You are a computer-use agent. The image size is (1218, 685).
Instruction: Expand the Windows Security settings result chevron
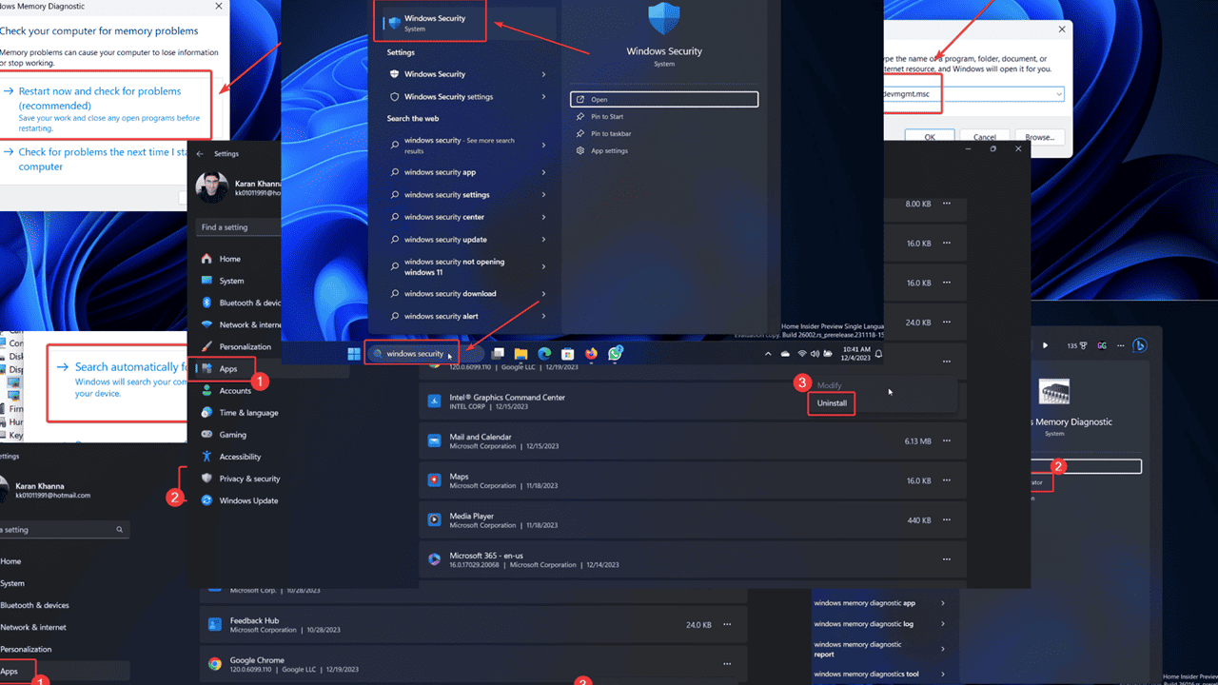544,96
